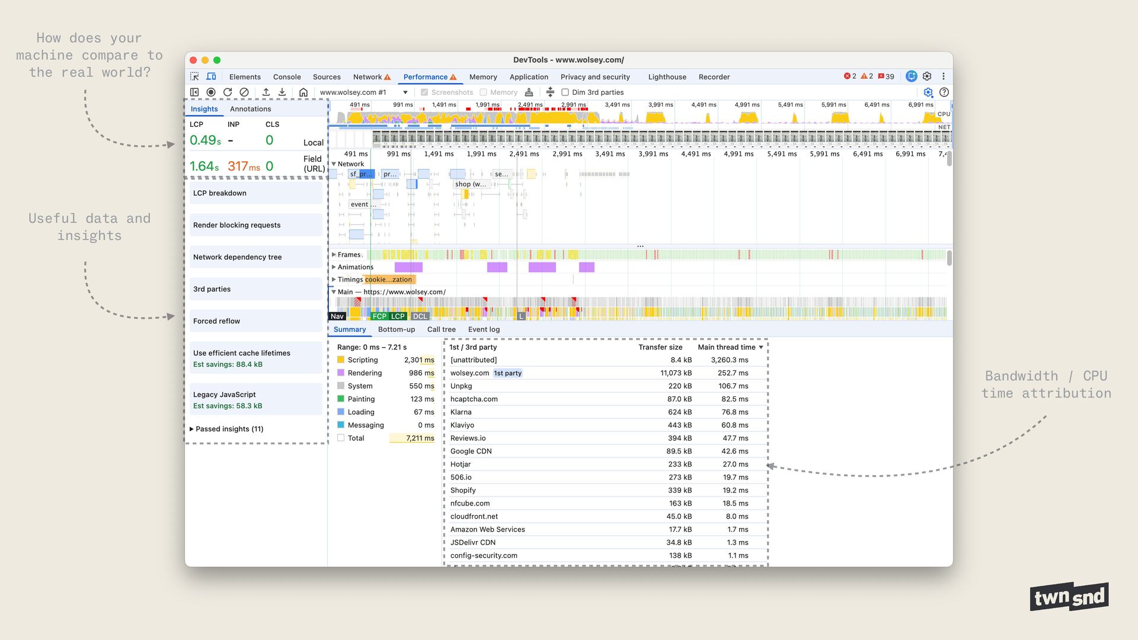The width and height of the screenshot is (1138, 640).
Task: Click the home landing page icon
Action: [x=303, y=92]
